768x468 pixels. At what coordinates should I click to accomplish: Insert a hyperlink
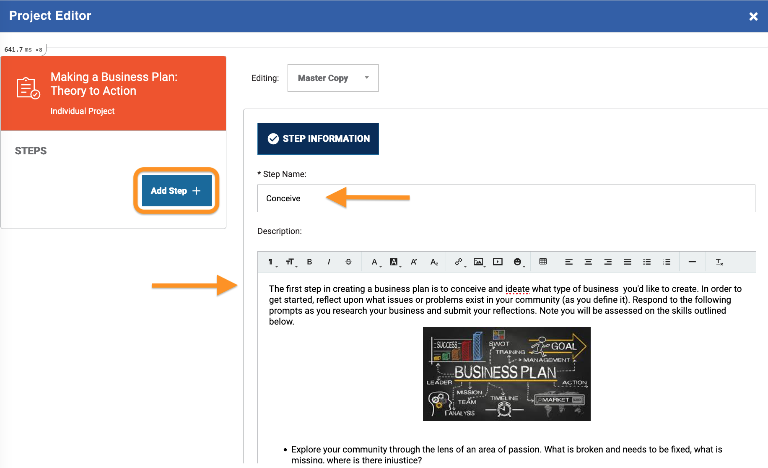[x=459, y=262]
